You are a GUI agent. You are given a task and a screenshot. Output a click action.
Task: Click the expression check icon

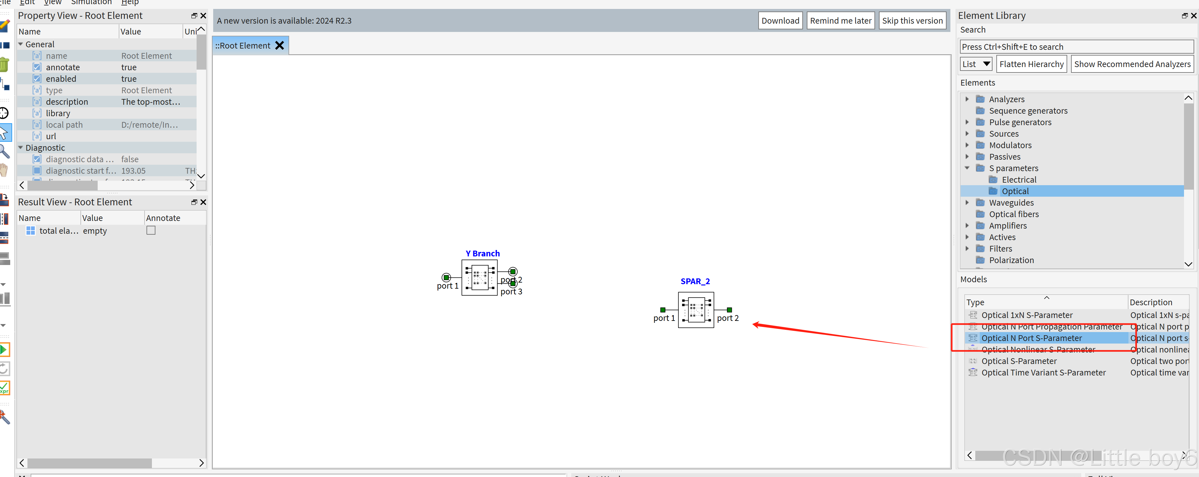(x=4, y=388)
